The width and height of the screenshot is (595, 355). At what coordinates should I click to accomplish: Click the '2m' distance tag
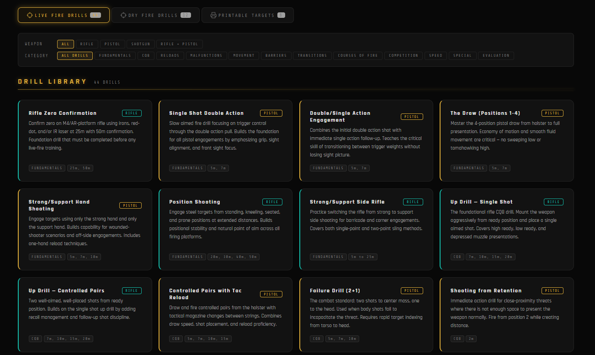tap(471, 339)
